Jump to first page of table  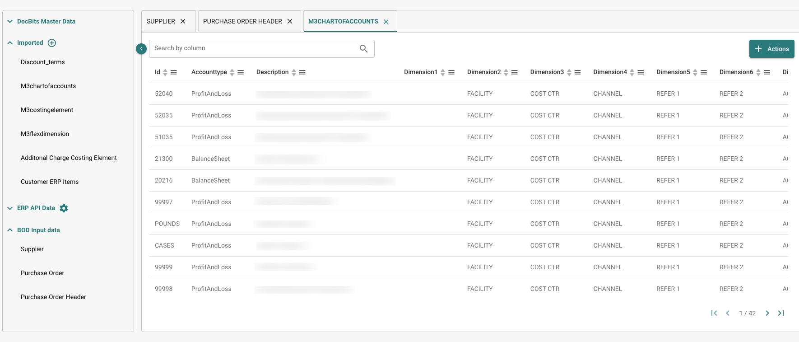point(714,313)
